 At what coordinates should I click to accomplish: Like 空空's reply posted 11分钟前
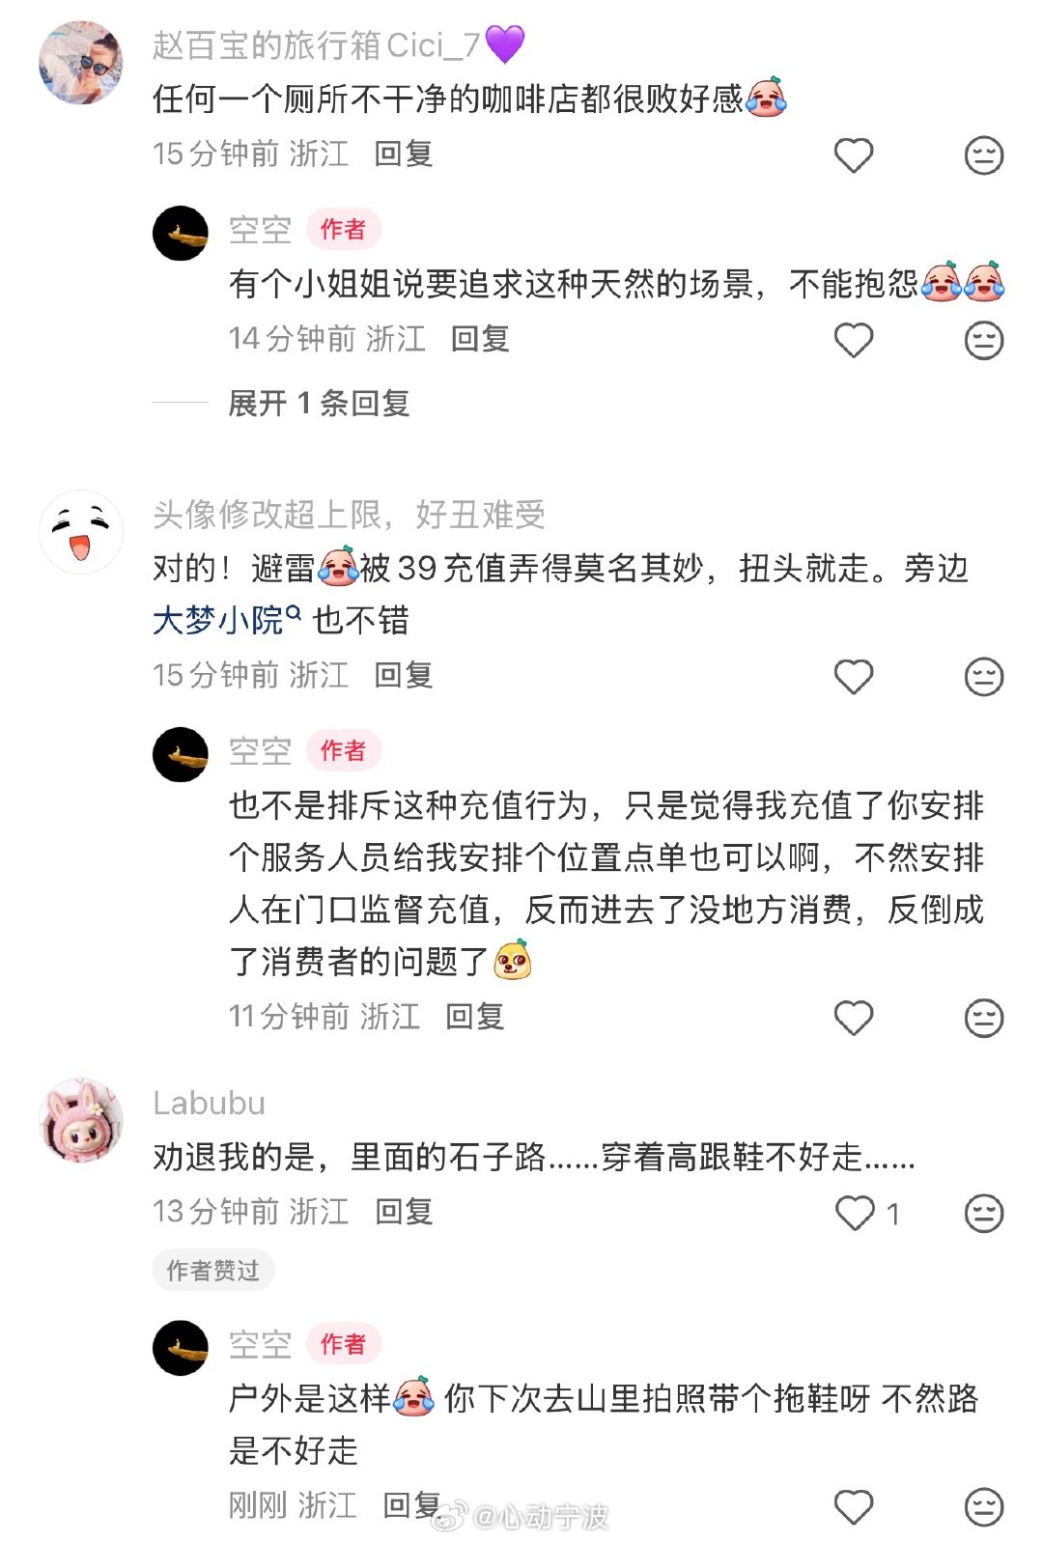[x=853, y=1018]
